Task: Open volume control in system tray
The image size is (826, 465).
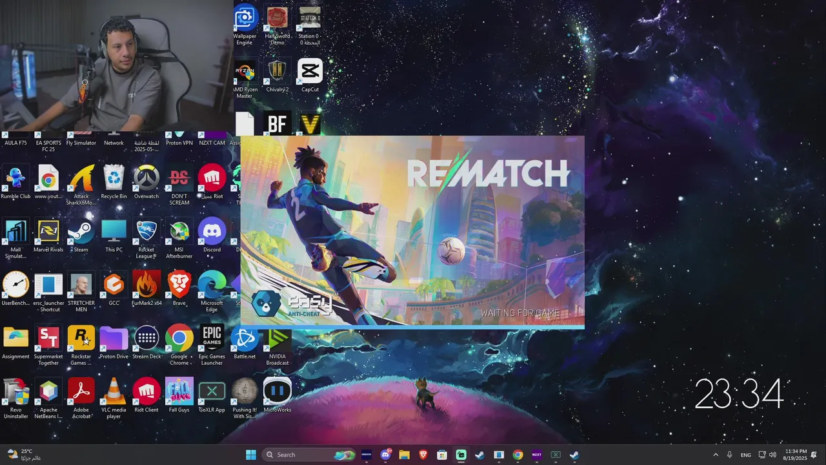Action: pyautogui.click(x=772, y=455)
